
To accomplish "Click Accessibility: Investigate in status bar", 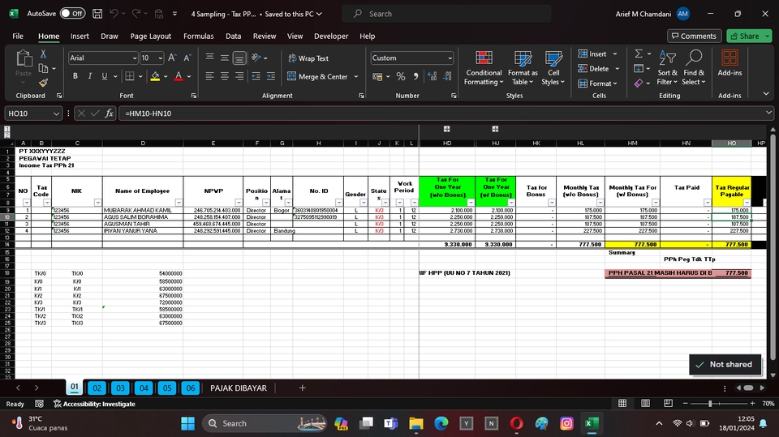I will pyautogui.click(x=94, y=404).
